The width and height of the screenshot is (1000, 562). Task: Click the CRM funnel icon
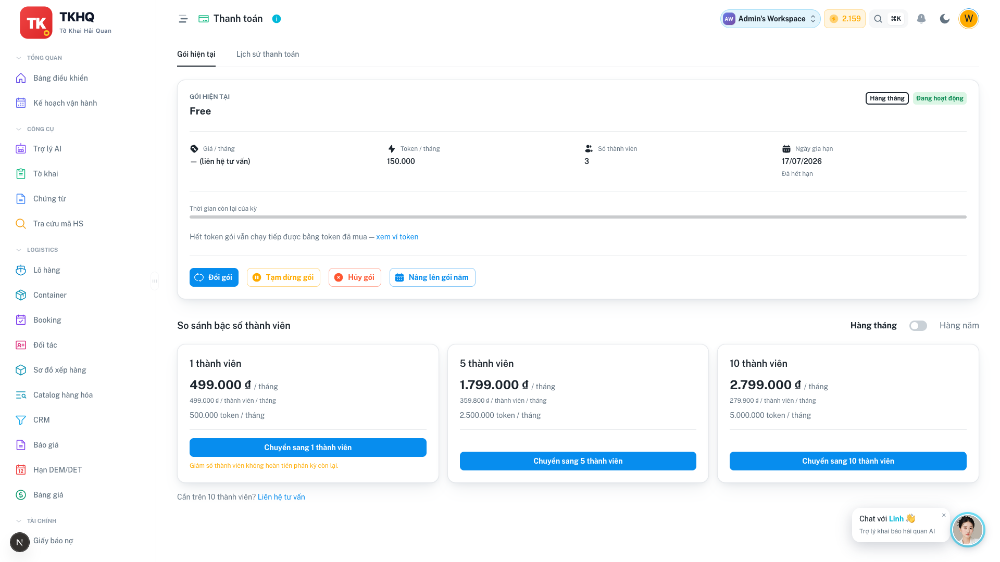pos(21,420)
